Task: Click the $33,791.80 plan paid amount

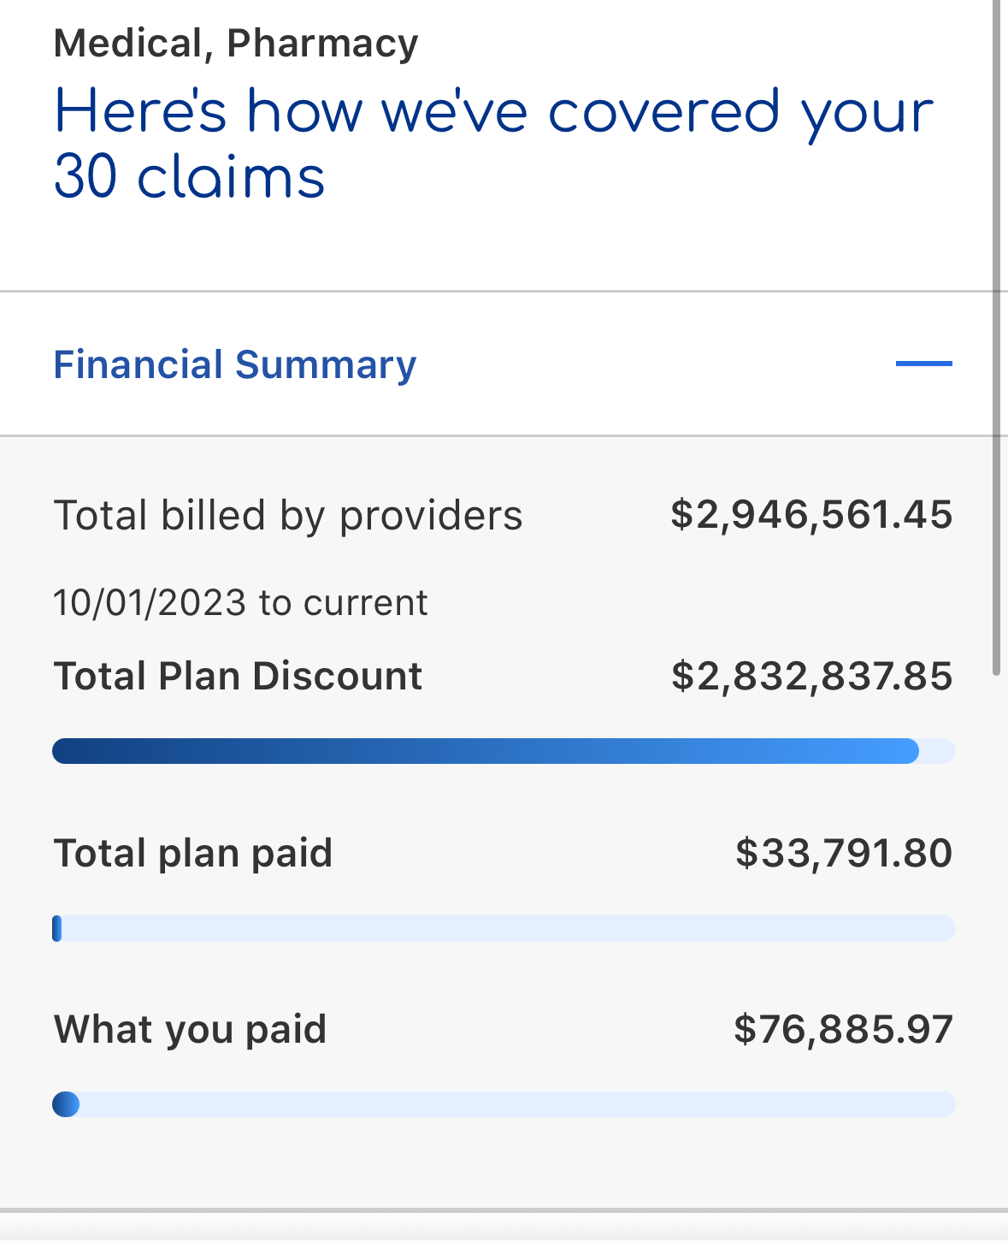Action: [844, 853]
